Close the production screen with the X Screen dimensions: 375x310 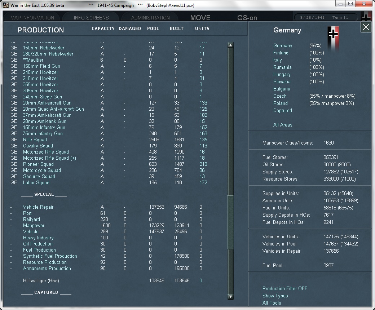click(x=366, y=27)
